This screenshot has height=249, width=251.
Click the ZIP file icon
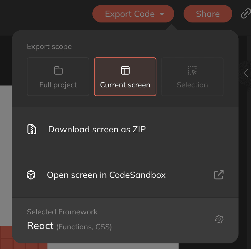[x=32, y=129]
